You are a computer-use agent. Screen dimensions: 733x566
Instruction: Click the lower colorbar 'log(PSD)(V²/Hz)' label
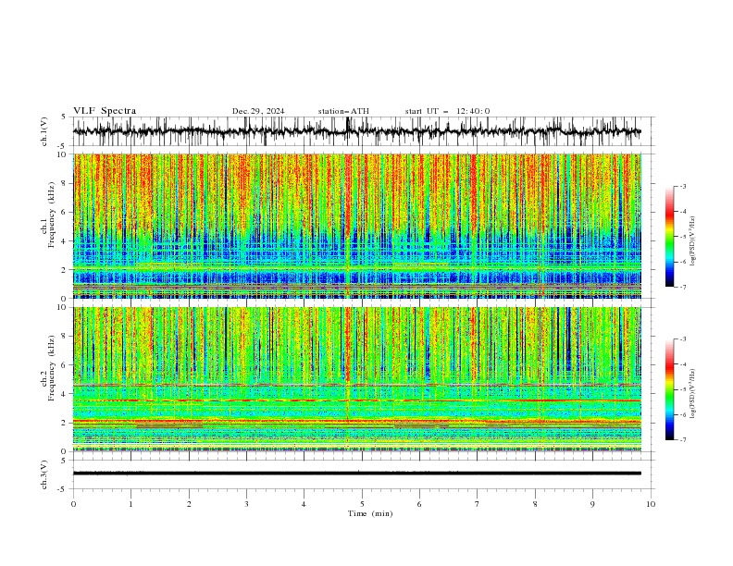693,393
